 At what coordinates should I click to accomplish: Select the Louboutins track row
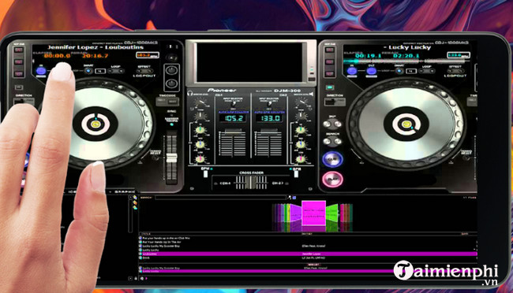(308, 254)
